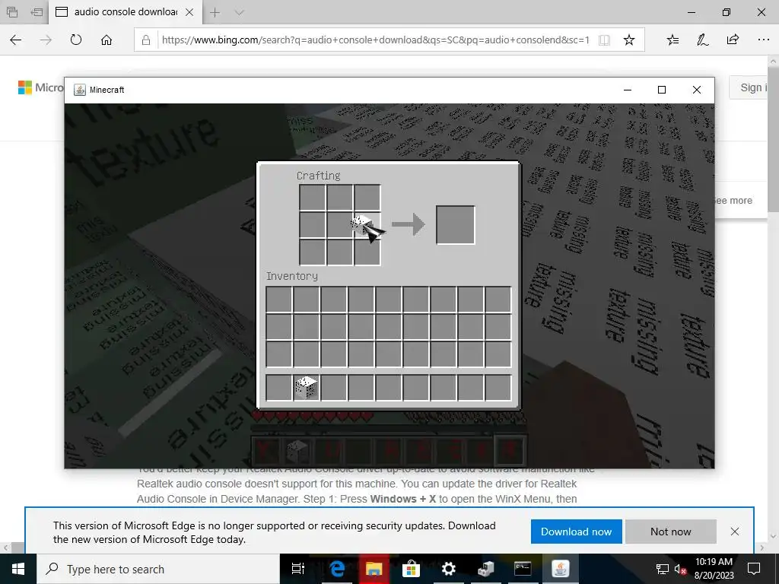
Task: Open reading view icon in address bar
Action: point(604,40)
